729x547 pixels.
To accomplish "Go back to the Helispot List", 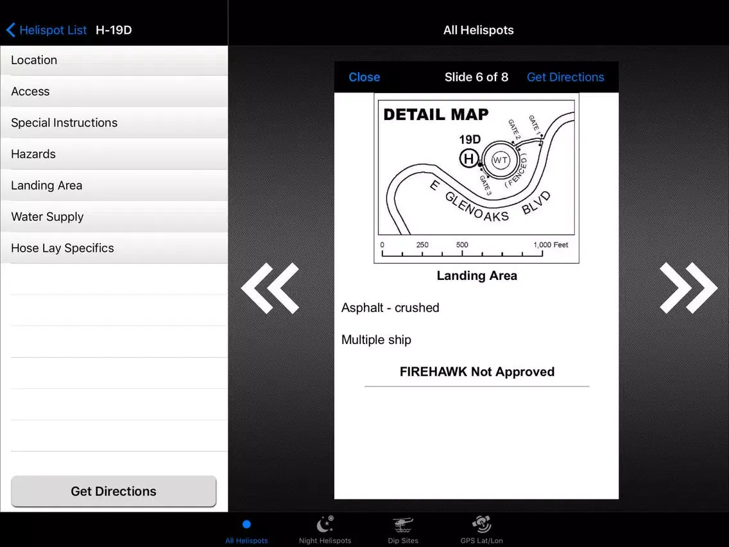I will (46, 30).
